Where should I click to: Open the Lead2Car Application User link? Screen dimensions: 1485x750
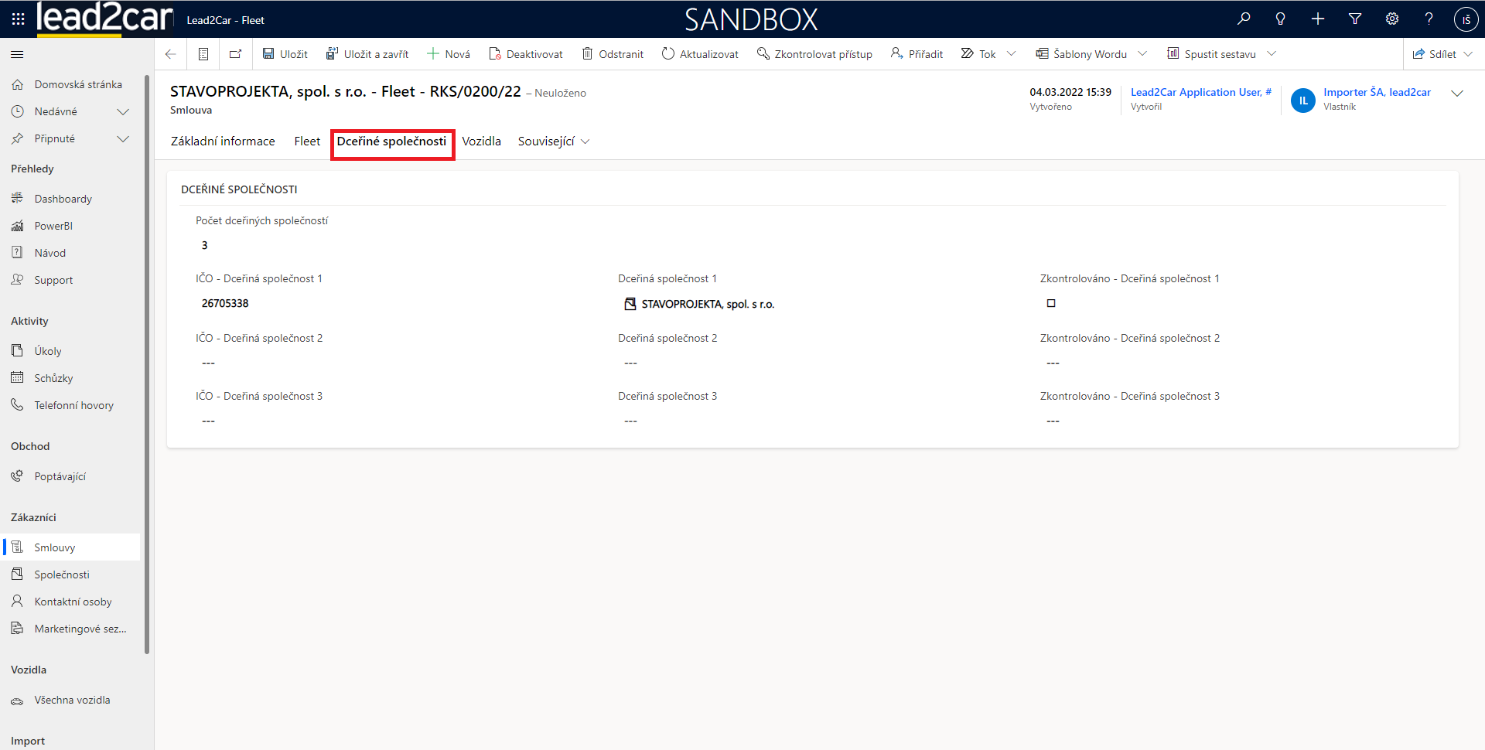coord(1200,92)
